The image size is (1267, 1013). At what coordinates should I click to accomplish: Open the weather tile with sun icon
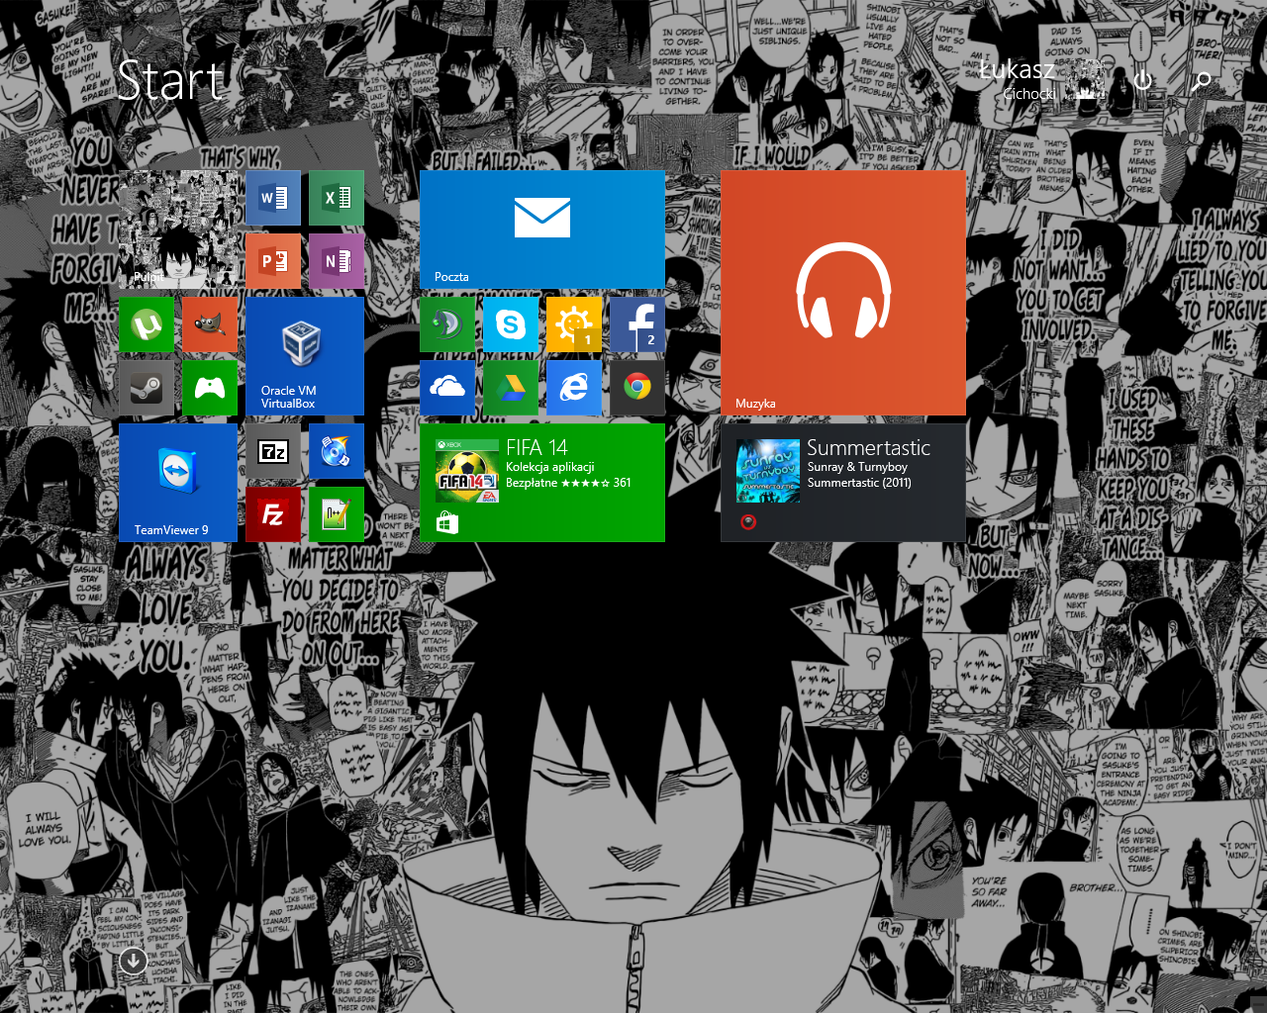coord(574,324)
